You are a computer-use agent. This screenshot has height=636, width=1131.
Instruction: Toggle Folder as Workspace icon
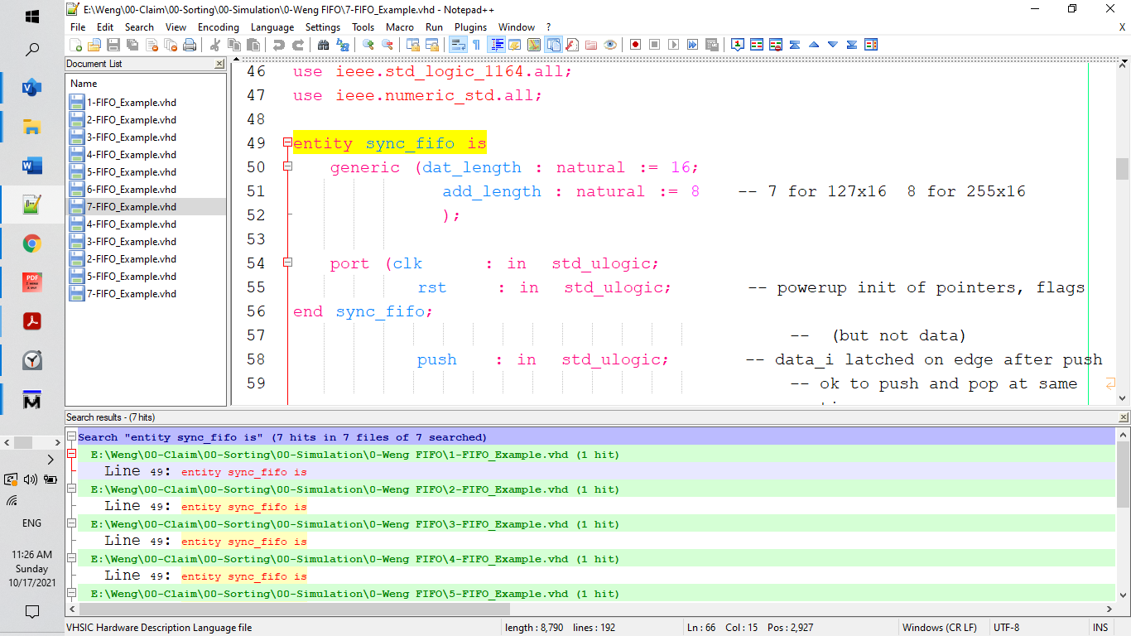pos(591,45)
